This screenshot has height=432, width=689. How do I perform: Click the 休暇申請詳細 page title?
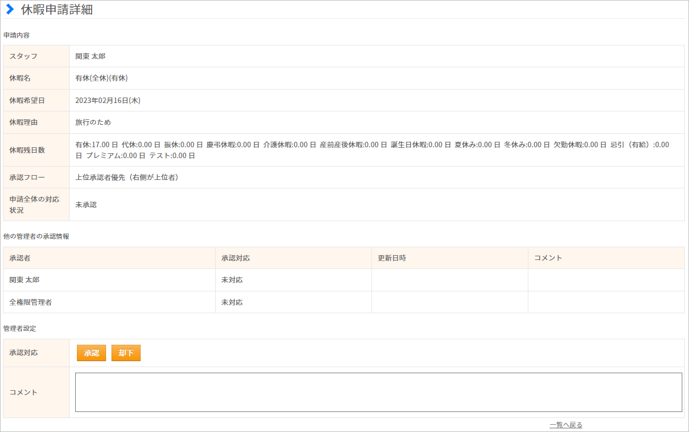tap(57, 10)
